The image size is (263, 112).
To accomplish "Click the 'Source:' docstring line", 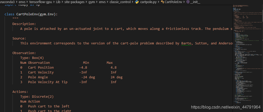I will pos(19,38).
